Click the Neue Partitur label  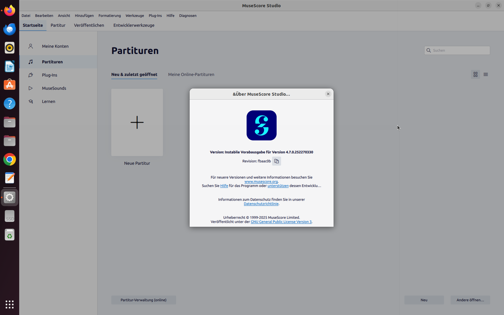pyautogui.click(x=137, y=163)
